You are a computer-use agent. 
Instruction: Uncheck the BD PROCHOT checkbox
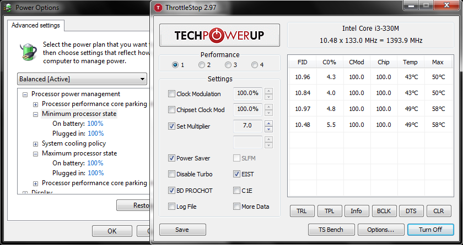[171, 190]
